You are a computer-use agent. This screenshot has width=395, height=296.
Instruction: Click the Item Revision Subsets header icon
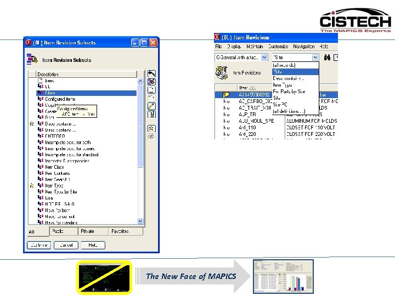[x=32, y=59]
